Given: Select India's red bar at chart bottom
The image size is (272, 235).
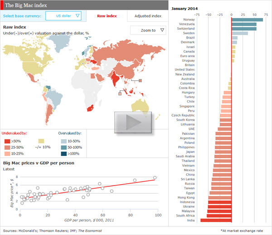Looking at the screenshot, I should (x=216, y=220).
